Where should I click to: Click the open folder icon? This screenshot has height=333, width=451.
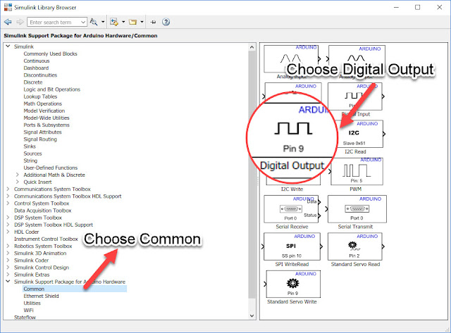[132, 22]
